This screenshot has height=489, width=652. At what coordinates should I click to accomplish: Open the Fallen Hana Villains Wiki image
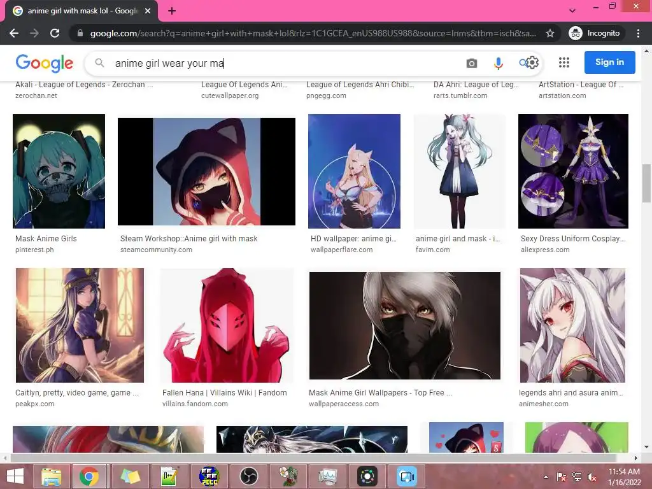tap(227, 325)
